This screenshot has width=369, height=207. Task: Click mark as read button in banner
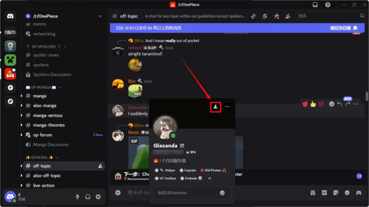pos(344,28)
